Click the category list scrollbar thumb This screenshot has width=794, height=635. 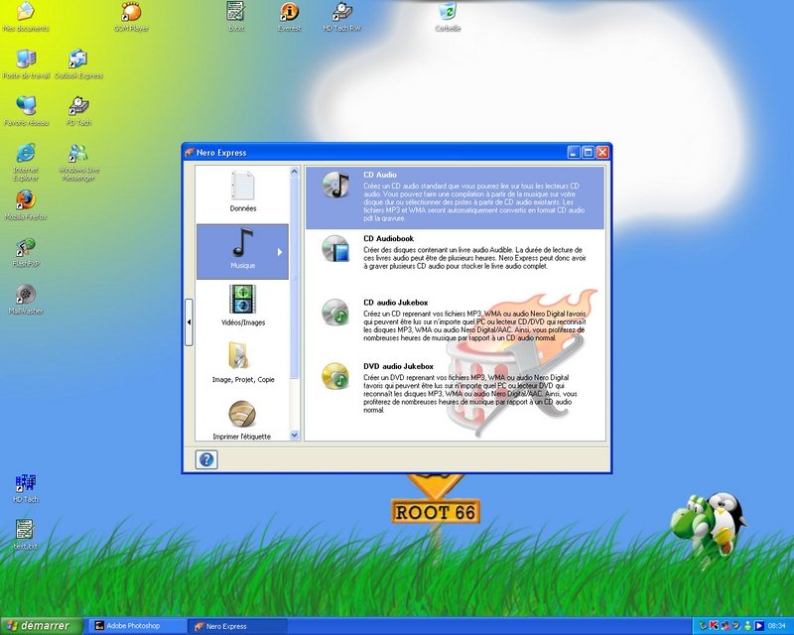pyautogui.click(x=294, y=278)
